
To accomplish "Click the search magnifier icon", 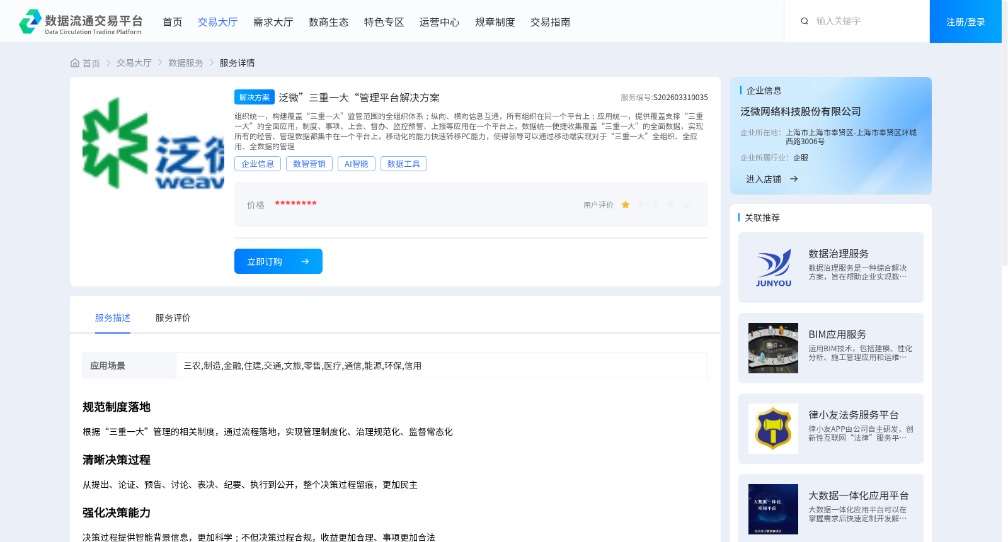I will (805, 21).
